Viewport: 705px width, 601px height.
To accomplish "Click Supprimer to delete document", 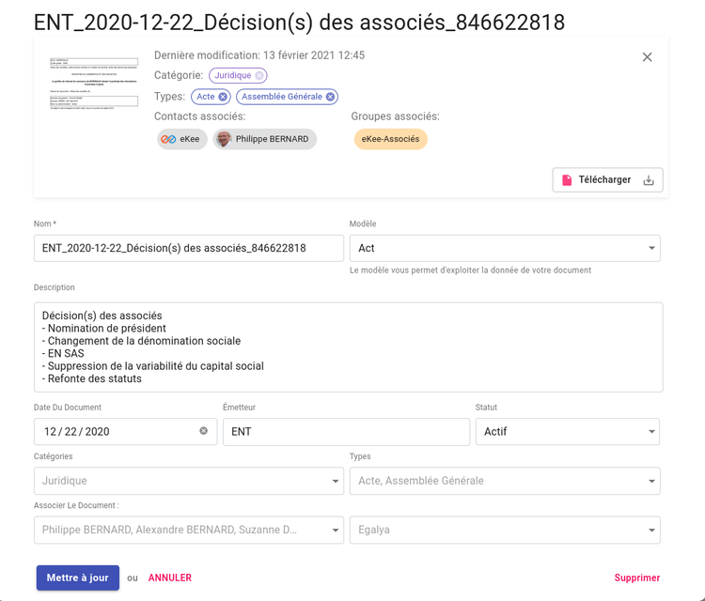I will [x=636, y=578].
